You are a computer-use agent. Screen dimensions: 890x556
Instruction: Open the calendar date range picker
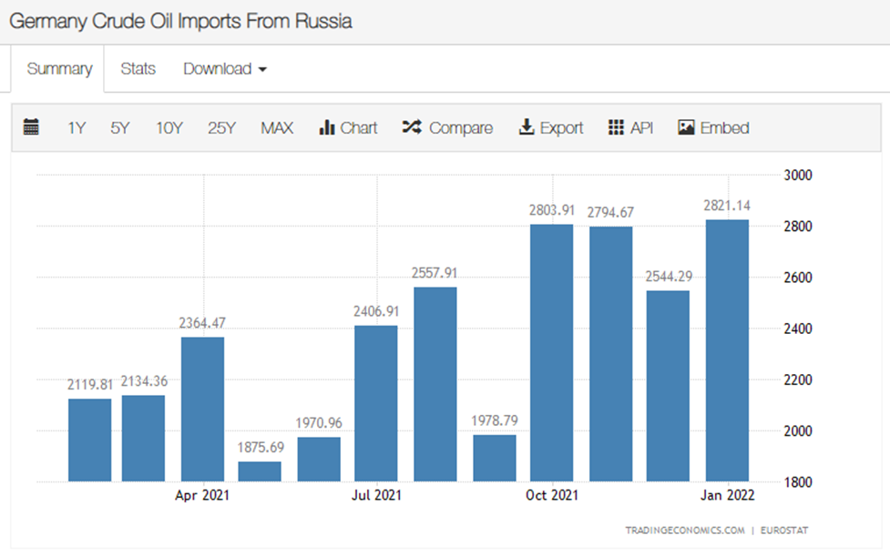pyautogui.click(x=31, y=127)
